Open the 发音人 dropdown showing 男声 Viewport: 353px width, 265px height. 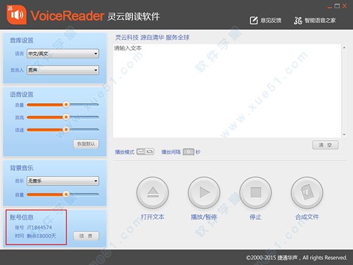62,70
